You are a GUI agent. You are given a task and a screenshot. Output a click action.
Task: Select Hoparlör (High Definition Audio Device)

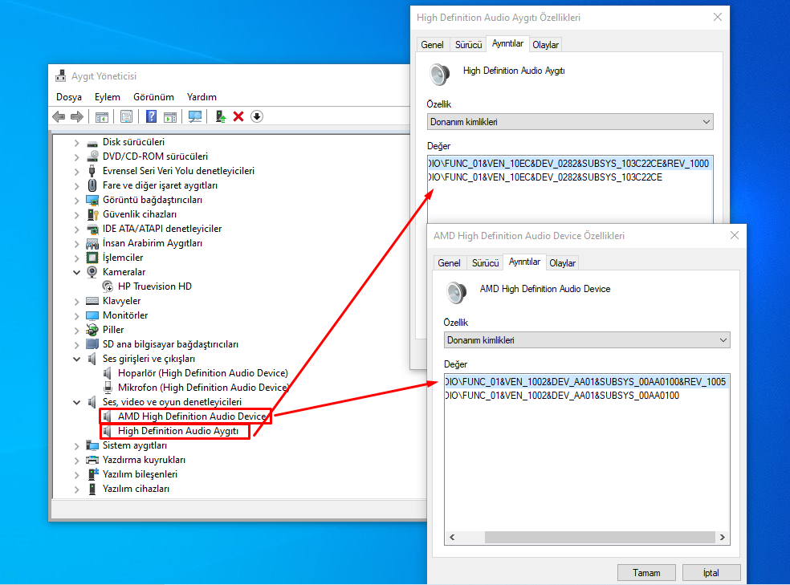(x=203, y=373)
